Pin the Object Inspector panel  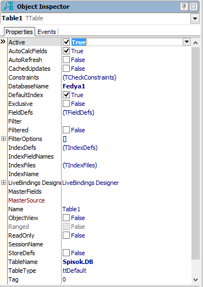tap(184, 7)
